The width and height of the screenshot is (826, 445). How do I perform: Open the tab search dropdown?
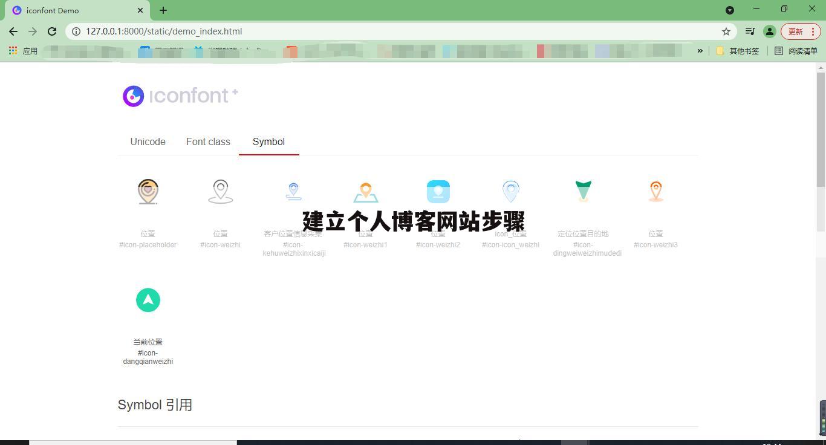730,10
